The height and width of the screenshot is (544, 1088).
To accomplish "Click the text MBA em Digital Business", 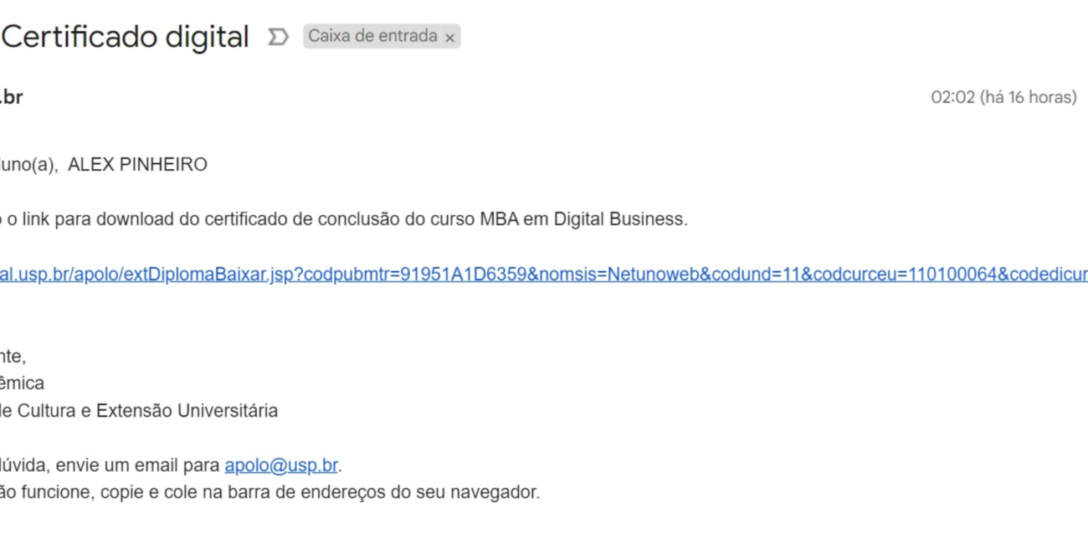I will coord(582,219).
